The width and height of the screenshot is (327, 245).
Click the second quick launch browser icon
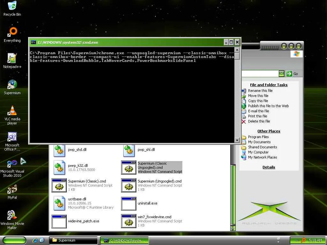click(x=42, y=240)
